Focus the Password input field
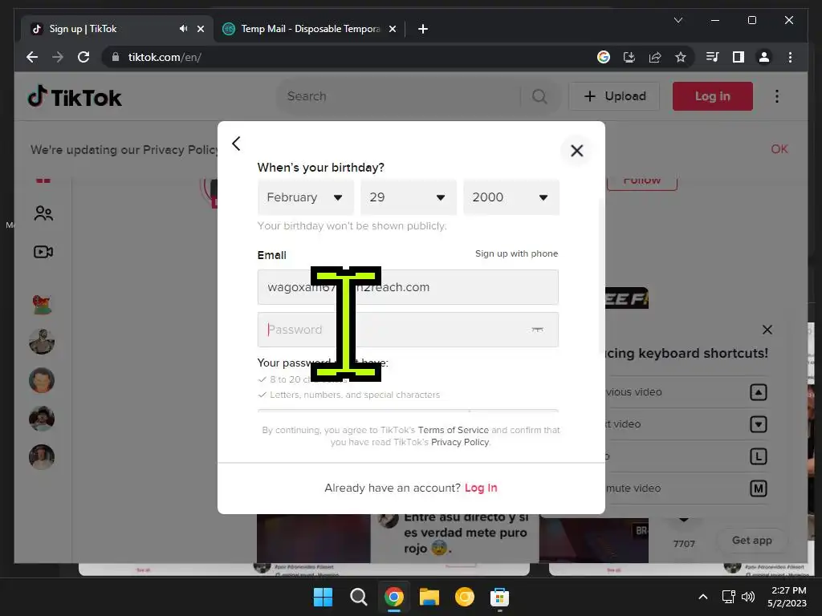Screen dimensions: 822x616 (408, 330)
